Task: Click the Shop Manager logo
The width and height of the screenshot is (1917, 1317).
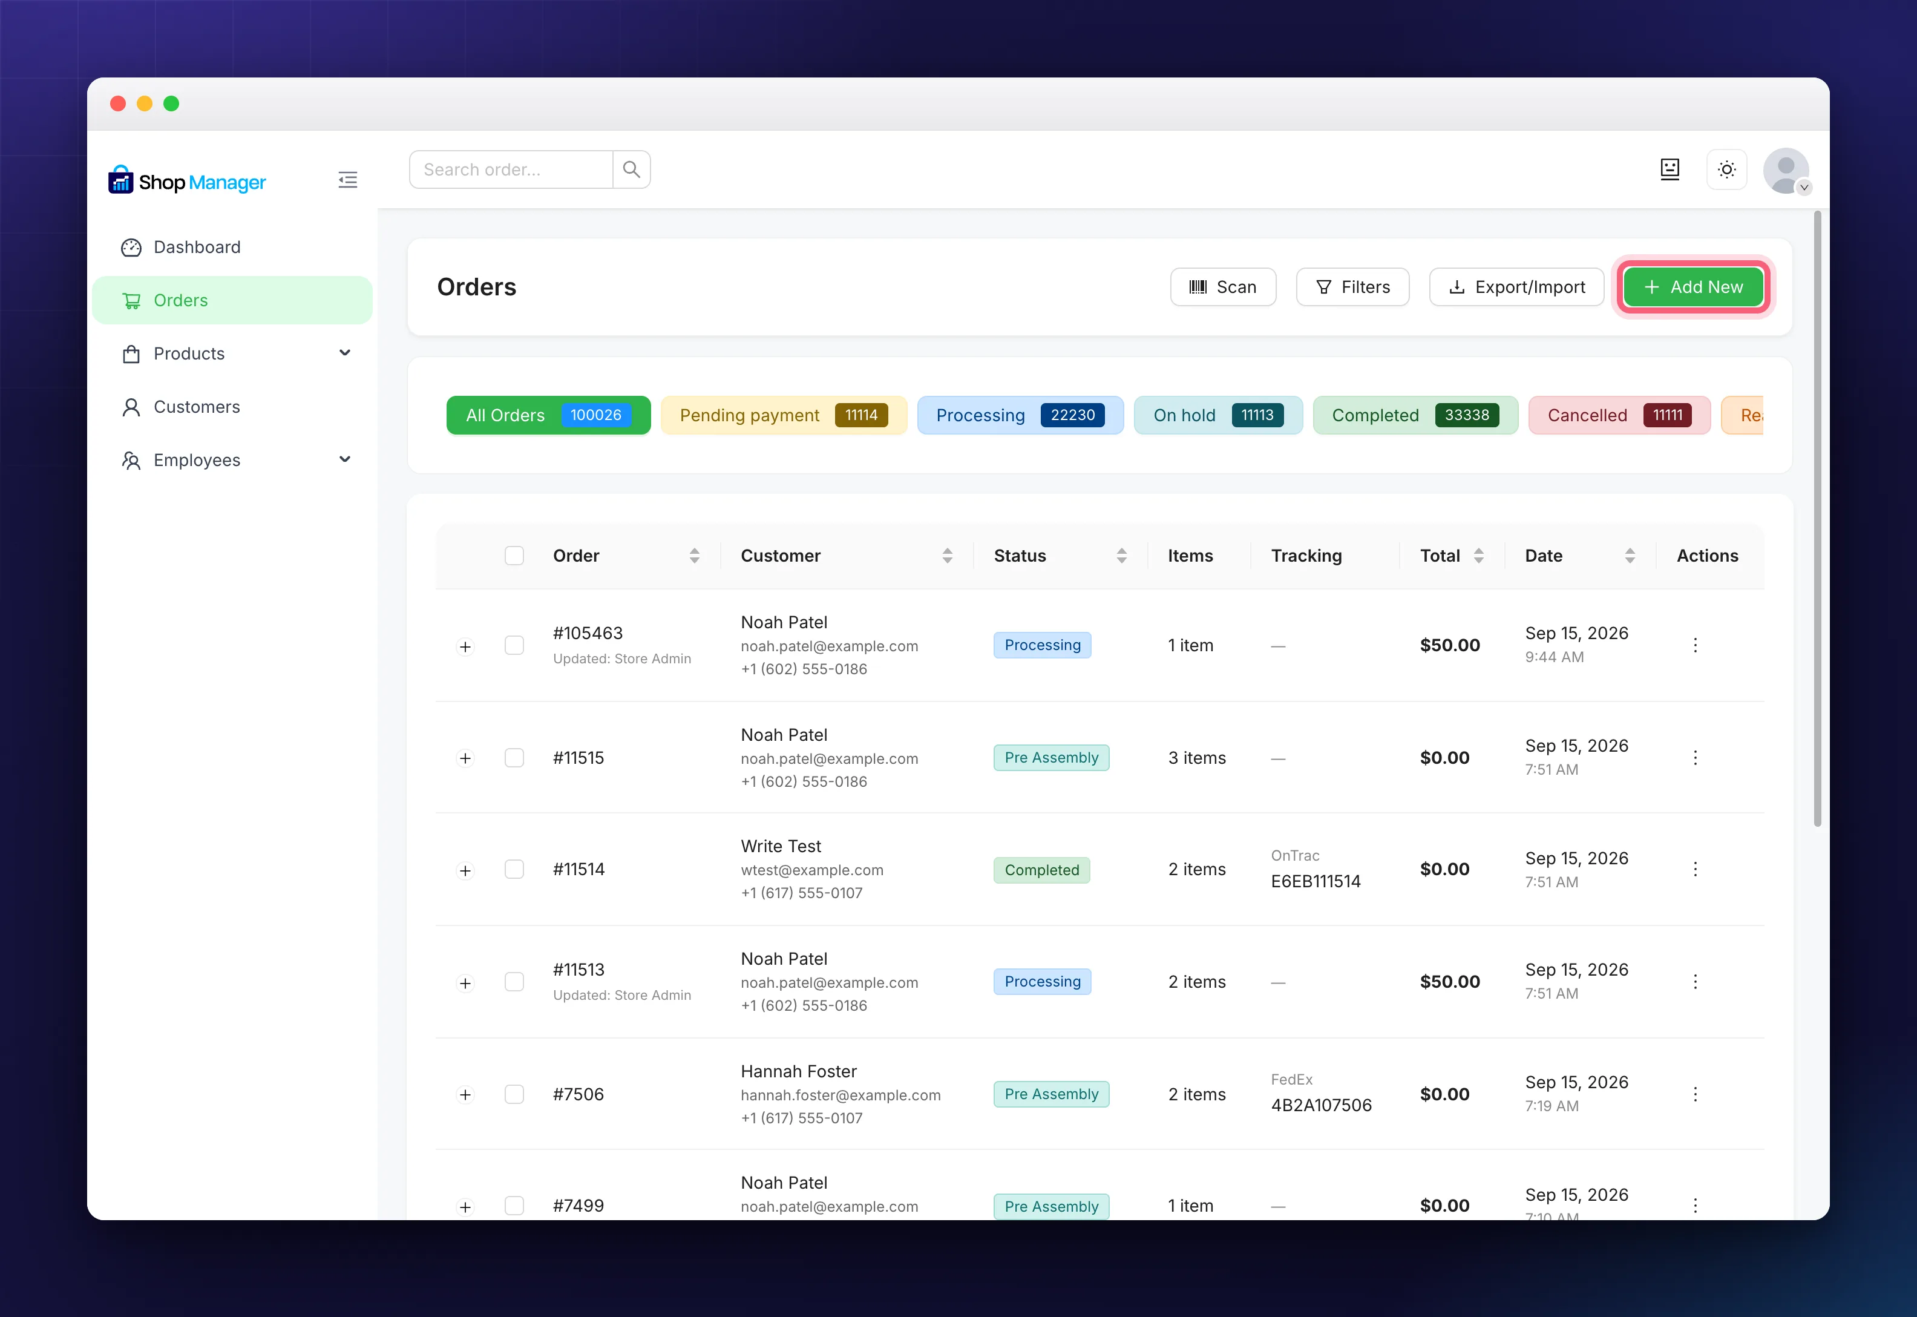Action: pyautogui.click(x=187, y=181)
